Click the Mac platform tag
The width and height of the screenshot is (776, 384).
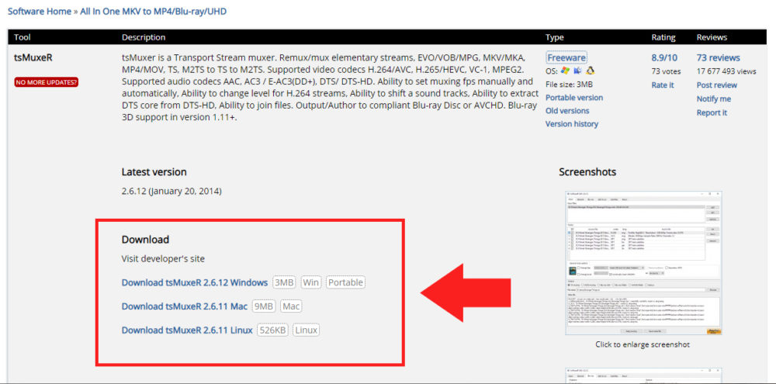(x=291, y=306)
